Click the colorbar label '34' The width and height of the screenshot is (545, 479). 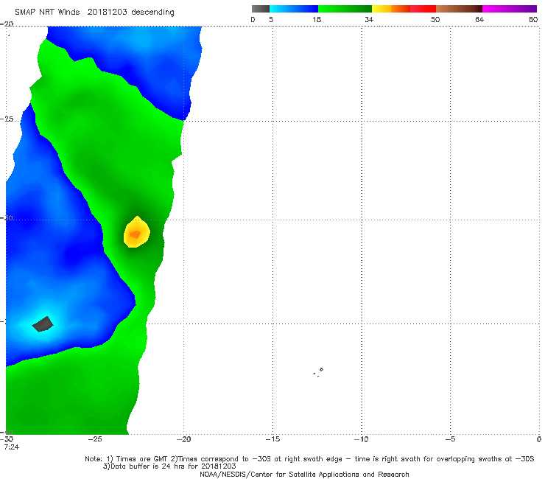tap(369, 20)
